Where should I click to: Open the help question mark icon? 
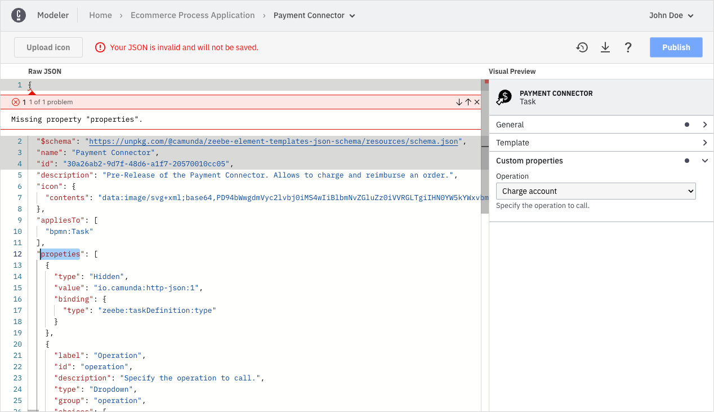(x=628, y=47)
